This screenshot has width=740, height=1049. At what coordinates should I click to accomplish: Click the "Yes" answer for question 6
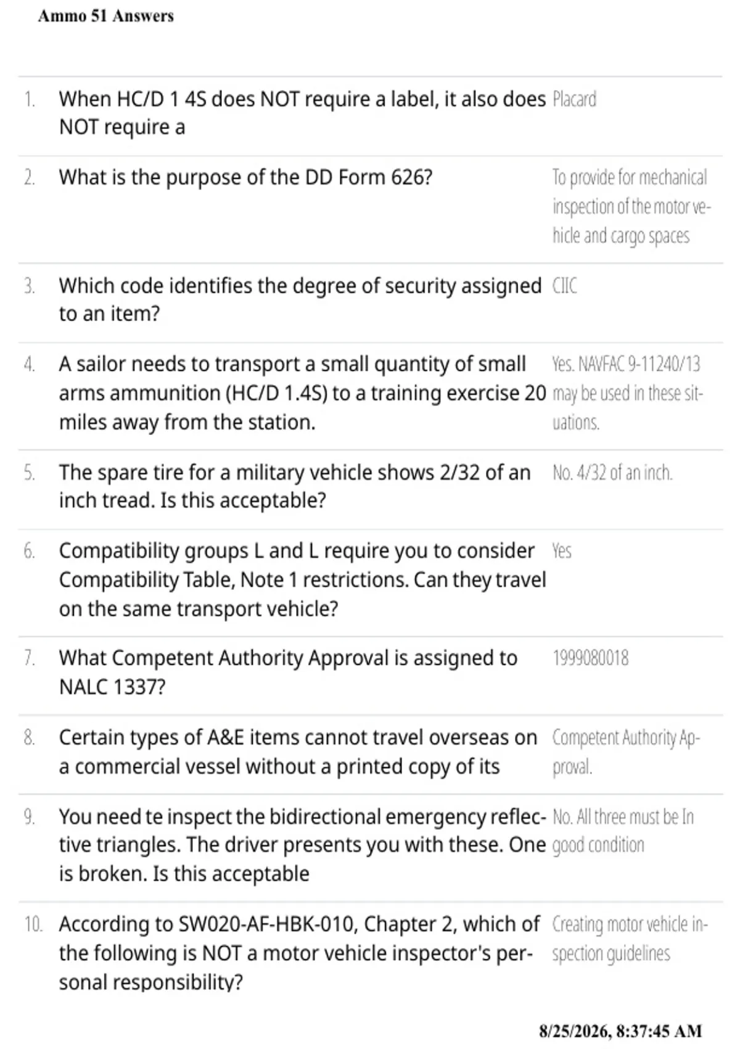tap(561, 550)
